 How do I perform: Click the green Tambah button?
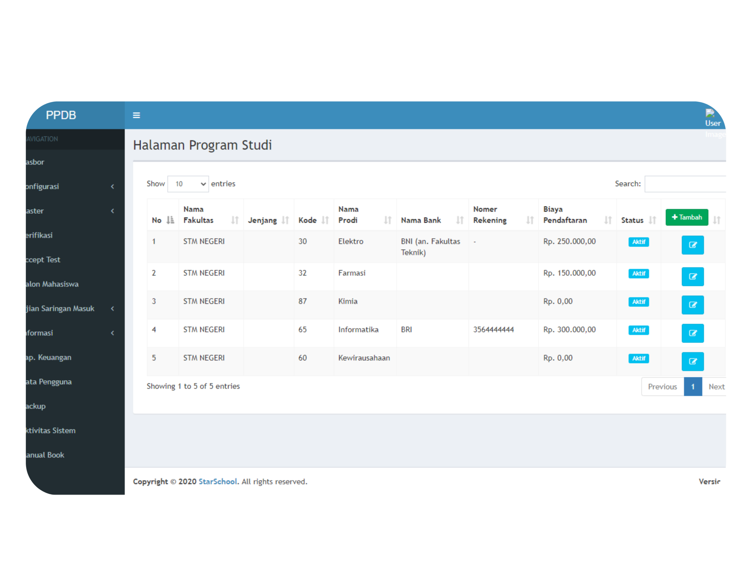pos(686,217)
